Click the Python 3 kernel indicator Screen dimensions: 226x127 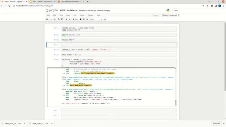170,15
